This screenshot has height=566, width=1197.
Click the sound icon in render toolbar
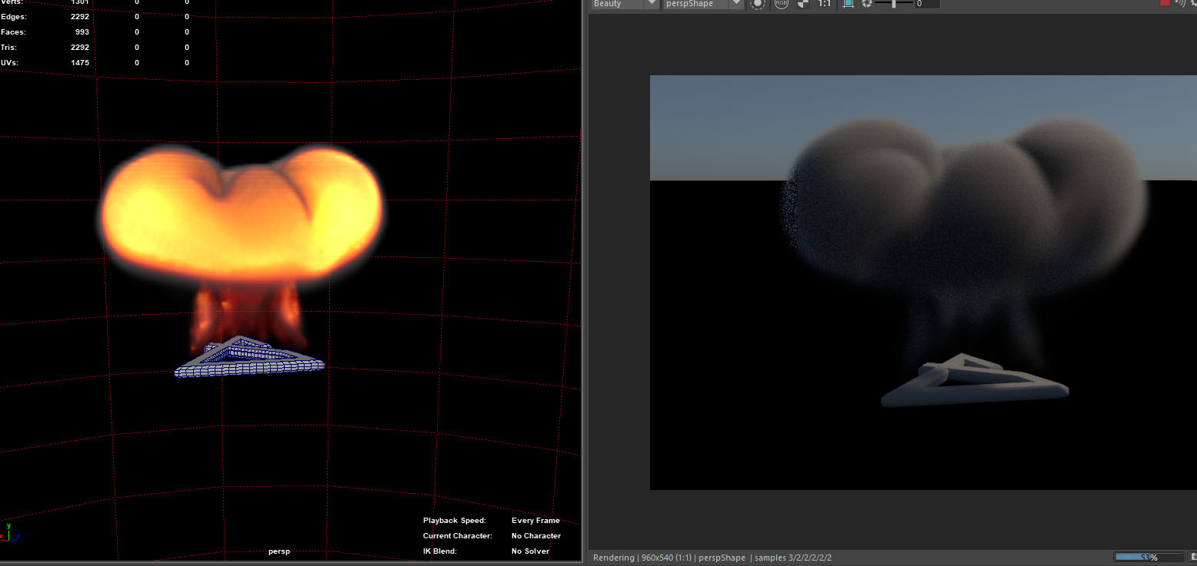click(1180, 3)
